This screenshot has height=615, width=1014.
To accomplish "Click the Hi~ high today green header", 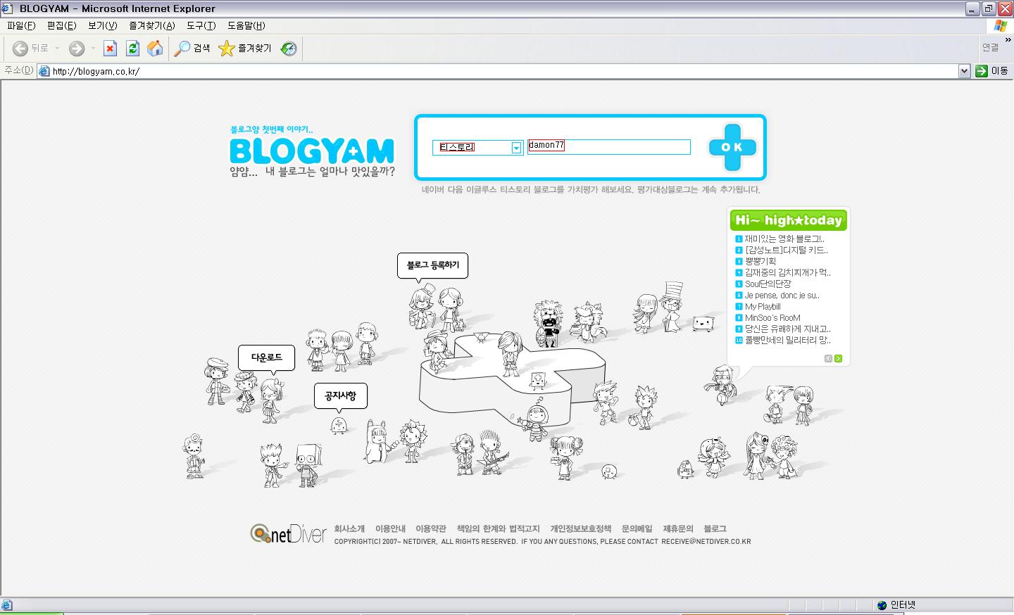I will pyautogui.click(x=788, y=220).
